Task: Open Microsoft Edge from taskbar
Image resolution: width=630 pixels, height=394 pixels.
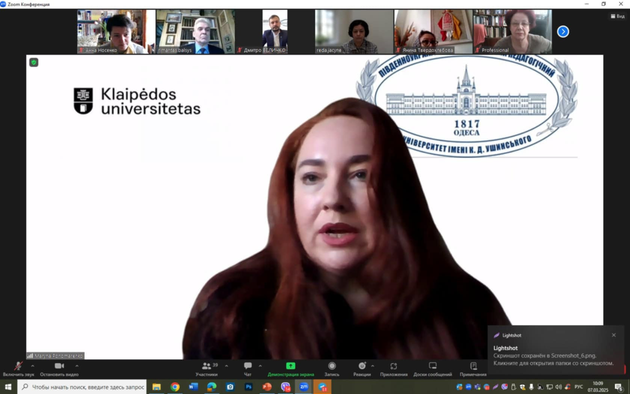Action: click(212, 387)
